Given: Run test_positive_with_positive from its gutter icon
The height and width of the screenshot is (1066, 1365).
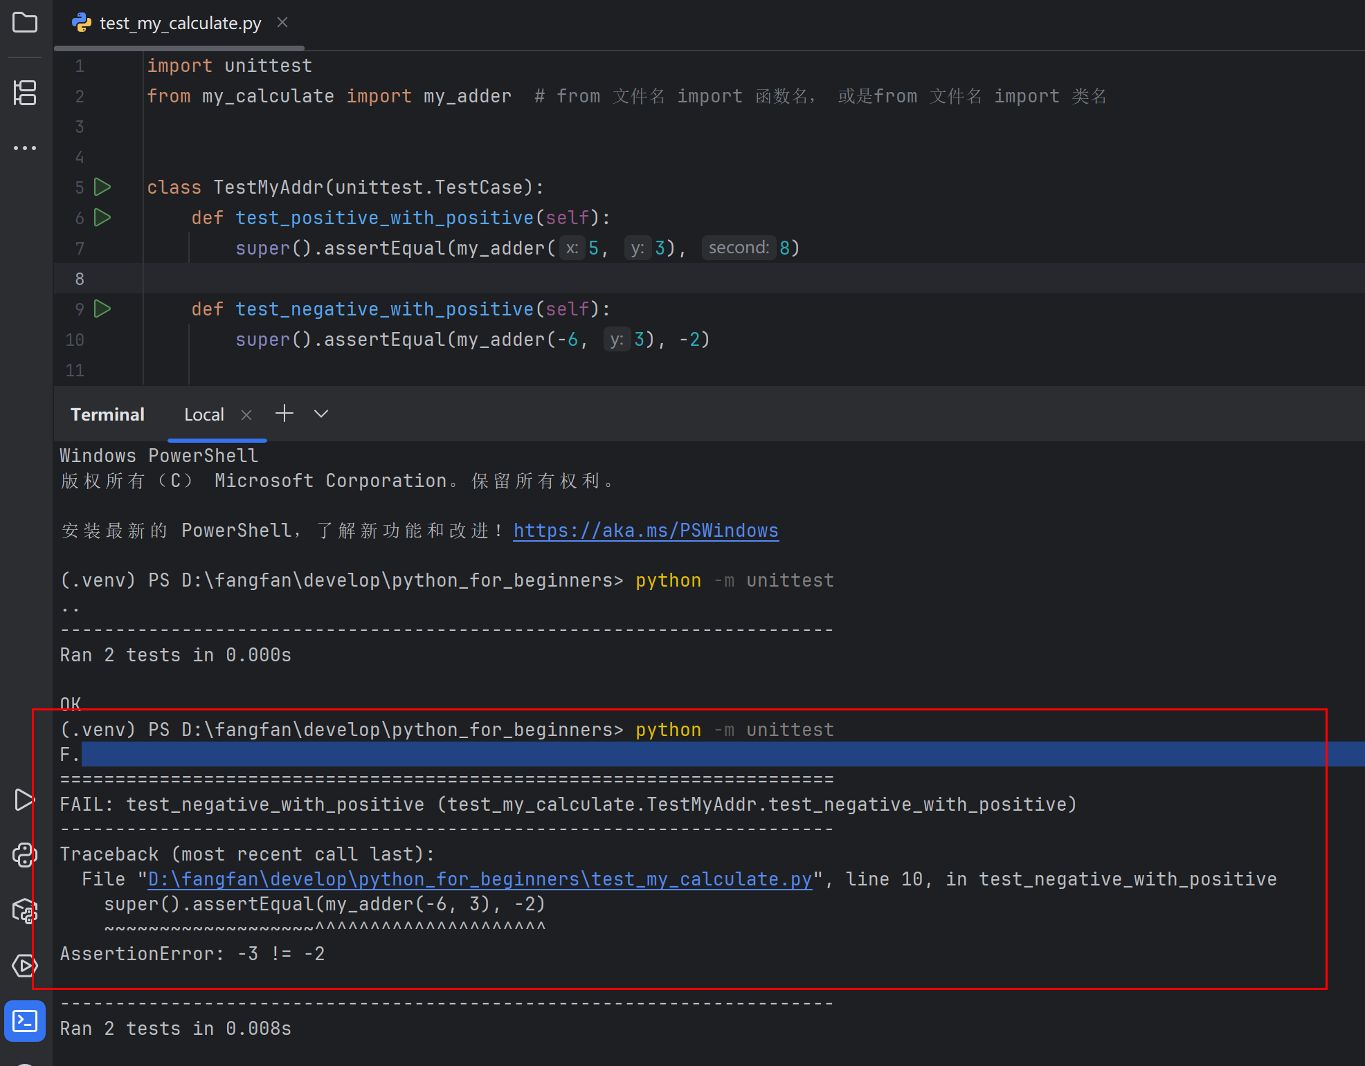Looking at the screenshot, I should (x=102, y=217).
